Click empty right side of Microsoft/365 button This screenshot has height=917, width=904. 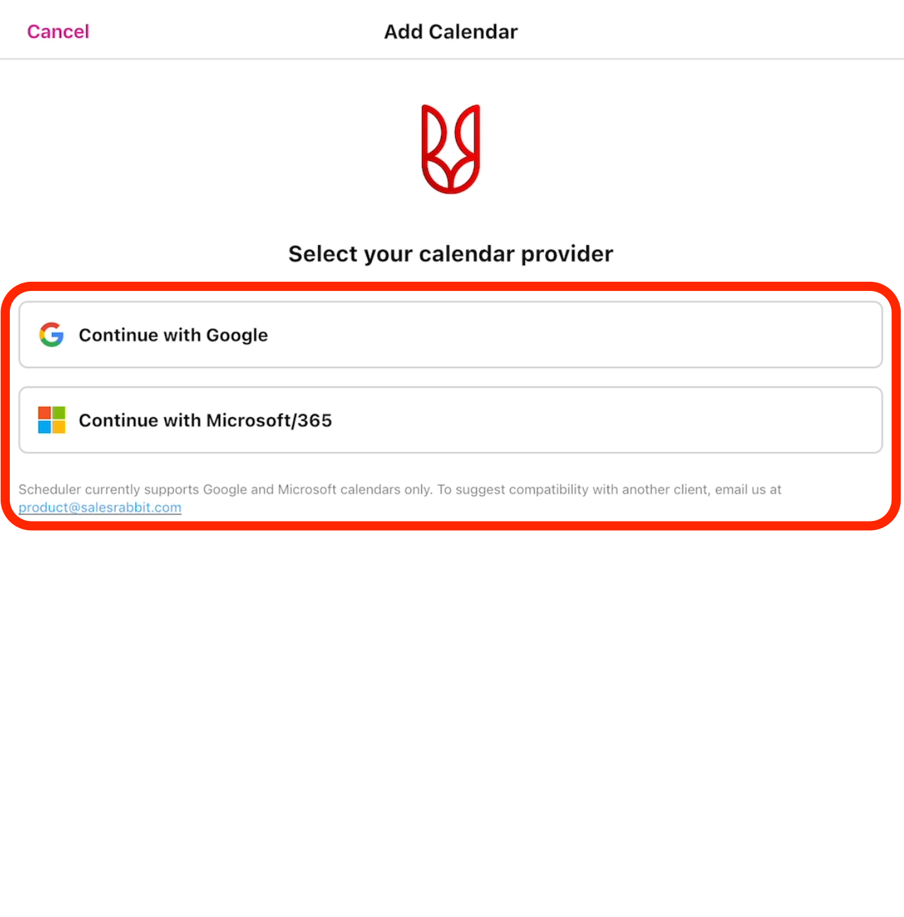click(657, 420)
